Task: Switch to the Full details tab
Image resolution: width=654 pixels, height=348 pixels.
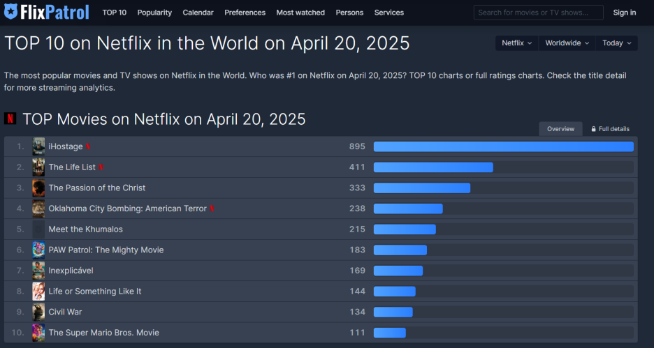Action: (610, 129)
